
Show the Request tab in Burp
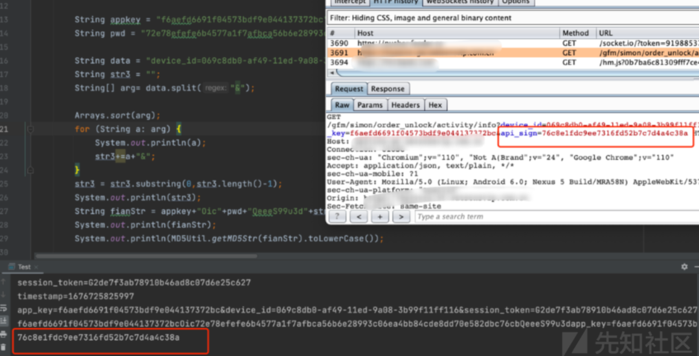pos(349,89)
